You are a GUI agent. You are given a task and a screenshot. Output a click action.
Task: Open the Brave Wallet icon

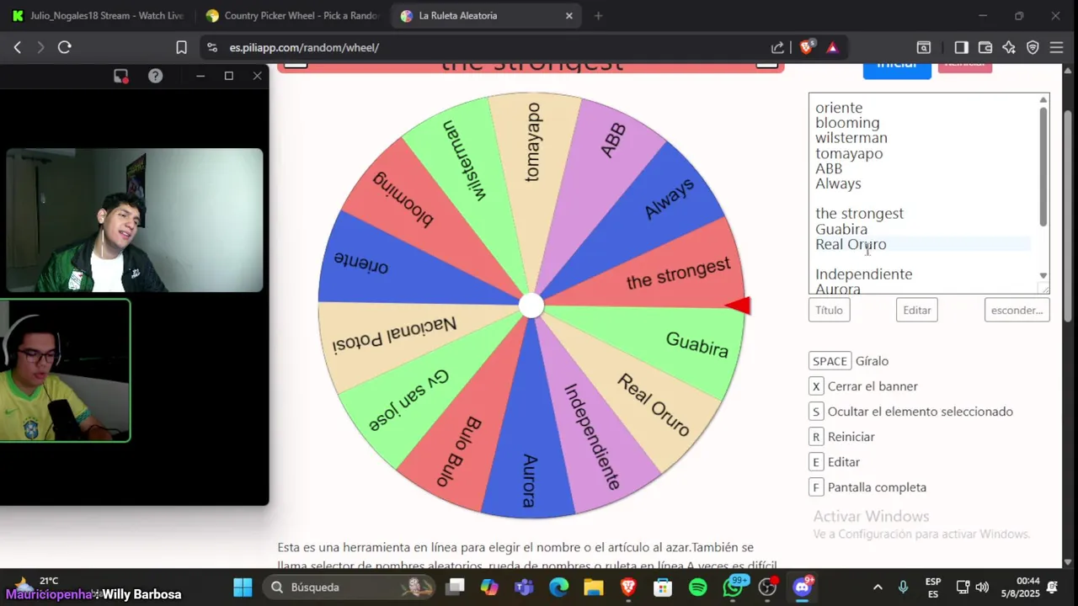tap(985, 47)
